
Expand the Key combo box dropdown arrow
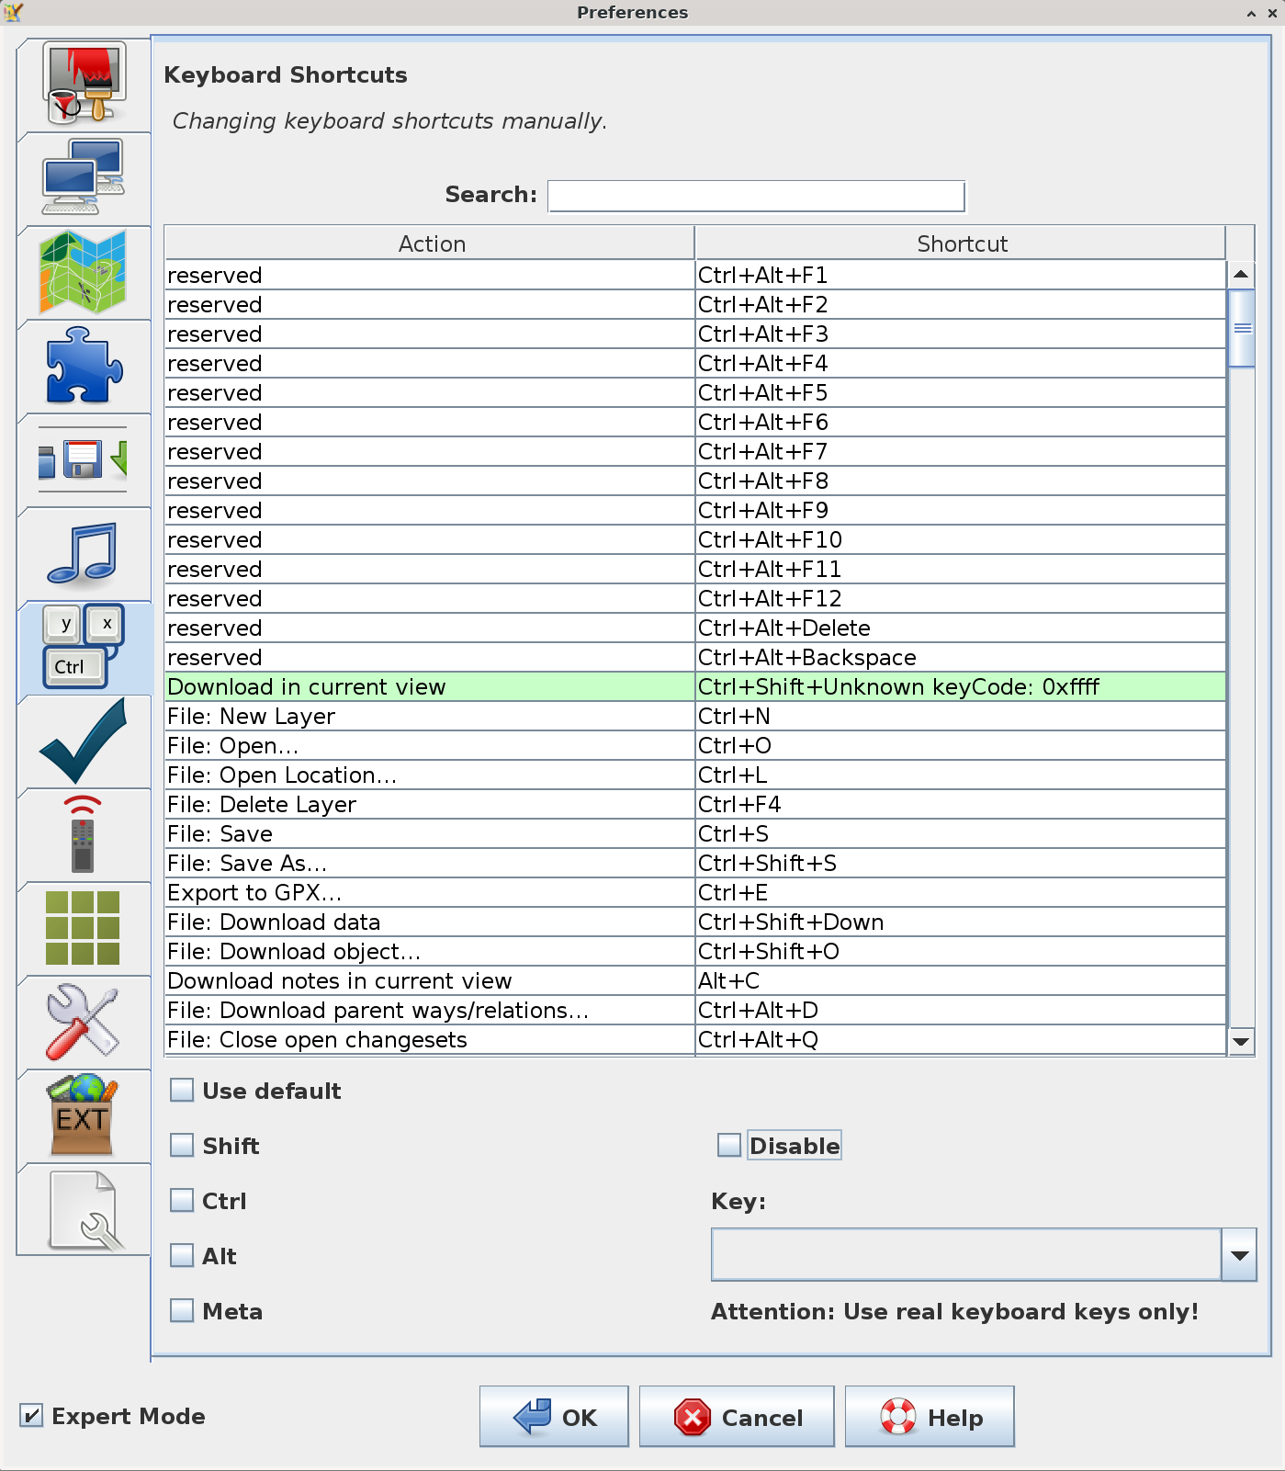tap(1239, 1255)
